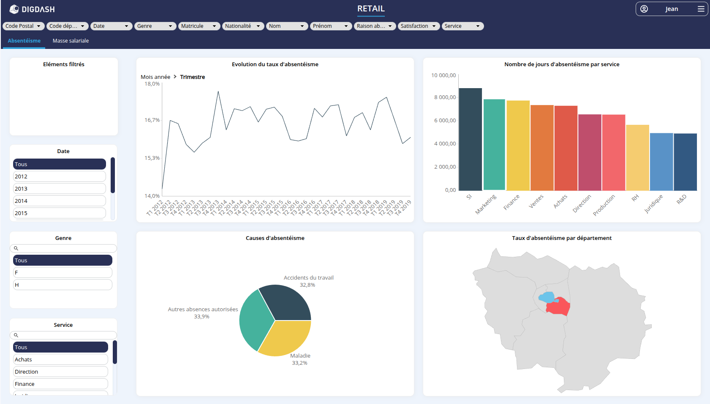Expand the Nationalité dropdown filter

tap(243, 26)
